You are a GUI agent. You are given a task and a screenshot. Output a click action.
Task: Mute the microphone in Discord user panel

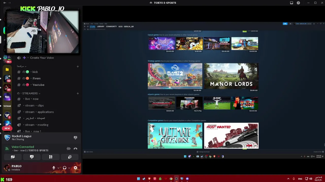click(x=54, y=168)
